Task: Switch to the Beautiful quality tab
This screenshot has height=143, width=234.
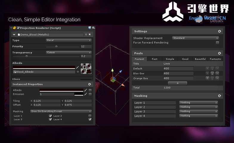Action: click(200, 59)
